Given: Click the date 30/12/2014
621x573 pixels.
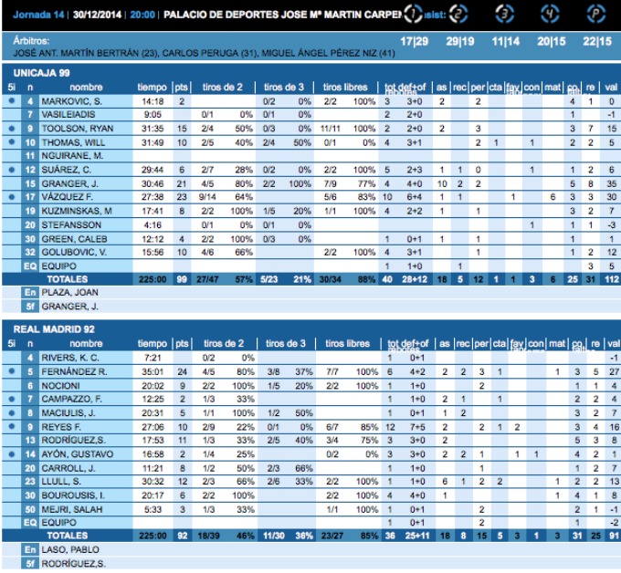Looking at the screenshot, I should point(97,15).
